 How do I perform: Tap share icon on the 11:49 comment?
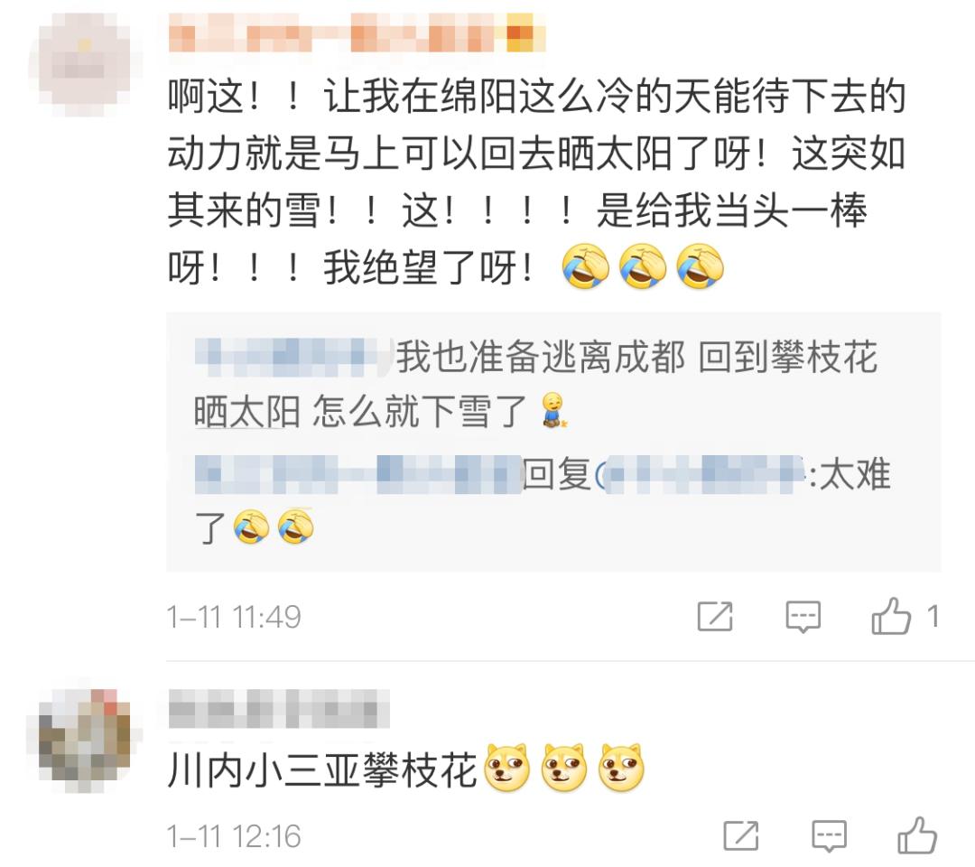coord(715,616)
